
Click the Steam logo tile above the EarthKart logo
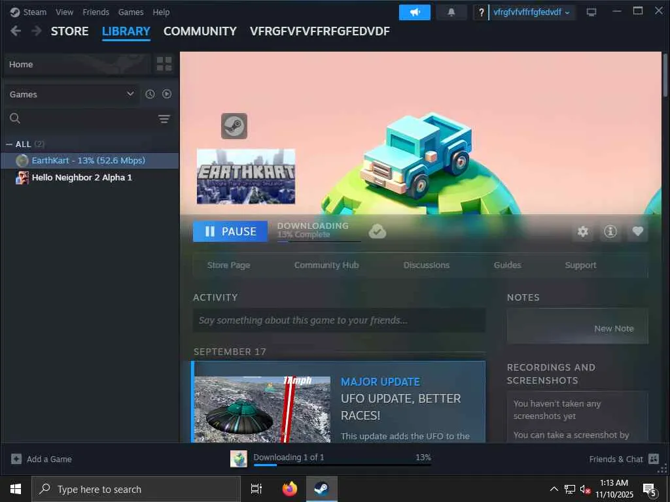pos(234,126)
